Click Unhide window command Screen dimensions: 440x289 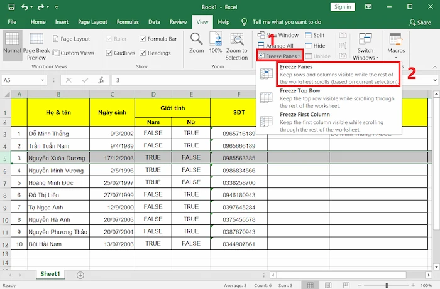[x=318, y=56]
